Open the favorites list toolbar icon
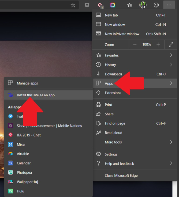Image resolution: width=179 pixels, height=197 pixels. (x=129, y=5)
